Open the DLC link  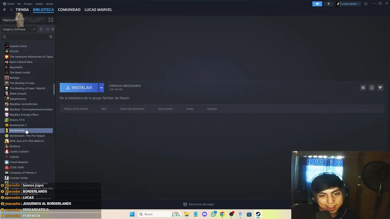click(104, 109)
